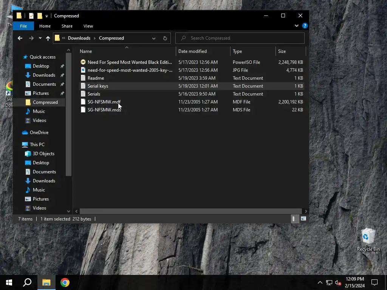Select the need-for-speed-most-wanted-2005-key JPG file
387x290 pixels.
[192, 70]
